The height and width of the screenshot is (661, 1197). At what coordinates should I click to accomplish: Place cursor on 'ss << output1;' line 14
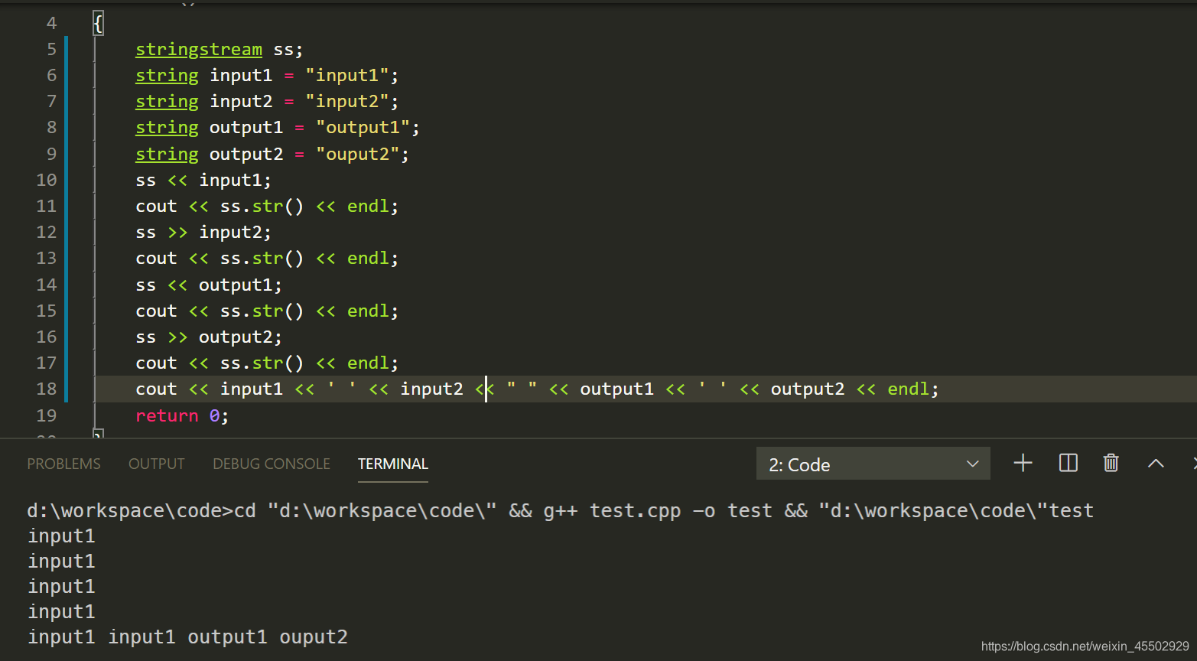click(x=208, y=285)
